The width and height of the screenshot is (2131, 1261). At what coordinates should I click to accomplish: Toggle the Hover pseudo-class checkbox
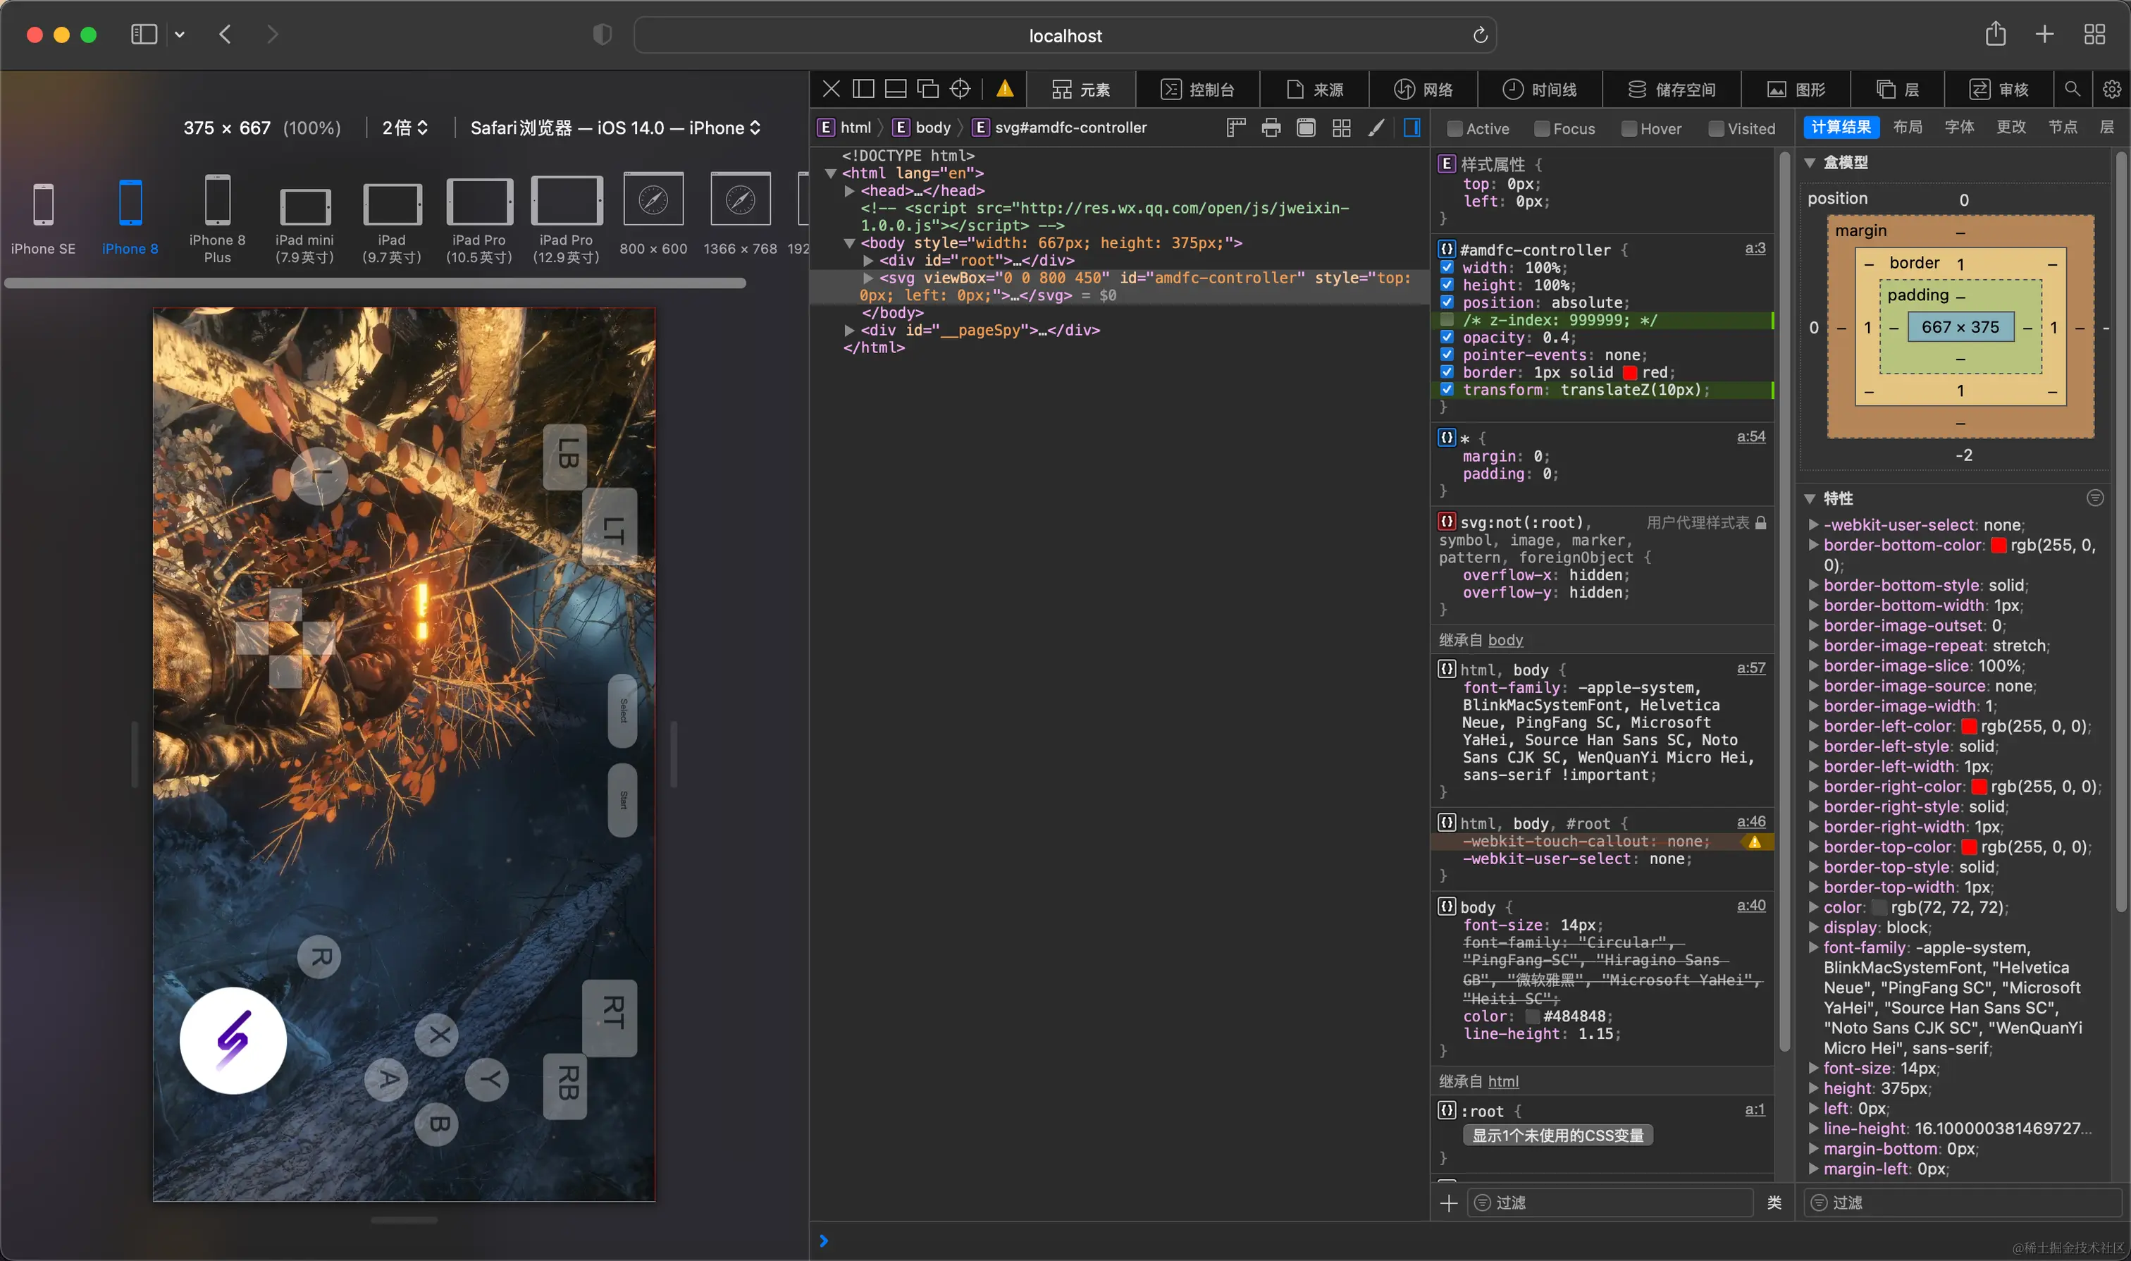click(1629, 128)
